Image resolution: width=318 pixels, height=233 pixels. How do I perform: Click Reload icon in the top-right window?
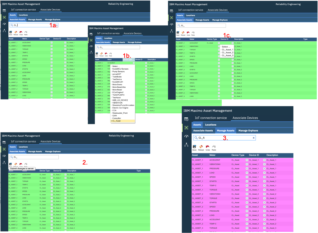[183, 33]
